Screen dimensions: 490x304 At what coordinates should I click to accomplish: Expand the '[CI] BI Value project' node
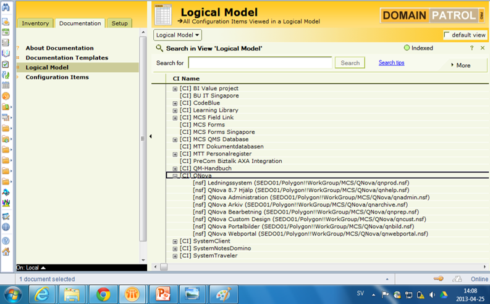tap(175, 89)
